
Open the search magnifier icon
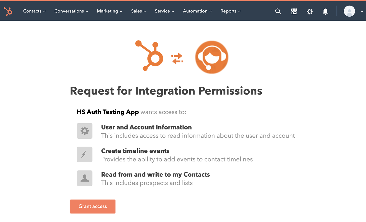[278, 11]
